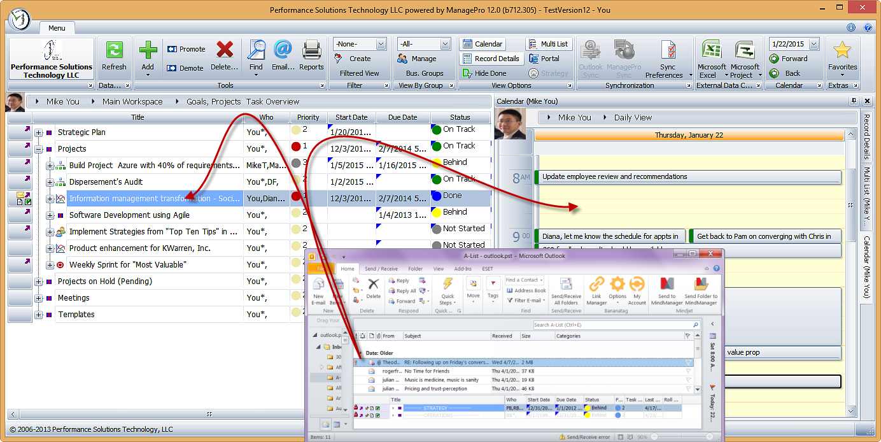Expand the Dispersement's Audit row
Screen dimensions: 881x442
[x=50, y=182]
